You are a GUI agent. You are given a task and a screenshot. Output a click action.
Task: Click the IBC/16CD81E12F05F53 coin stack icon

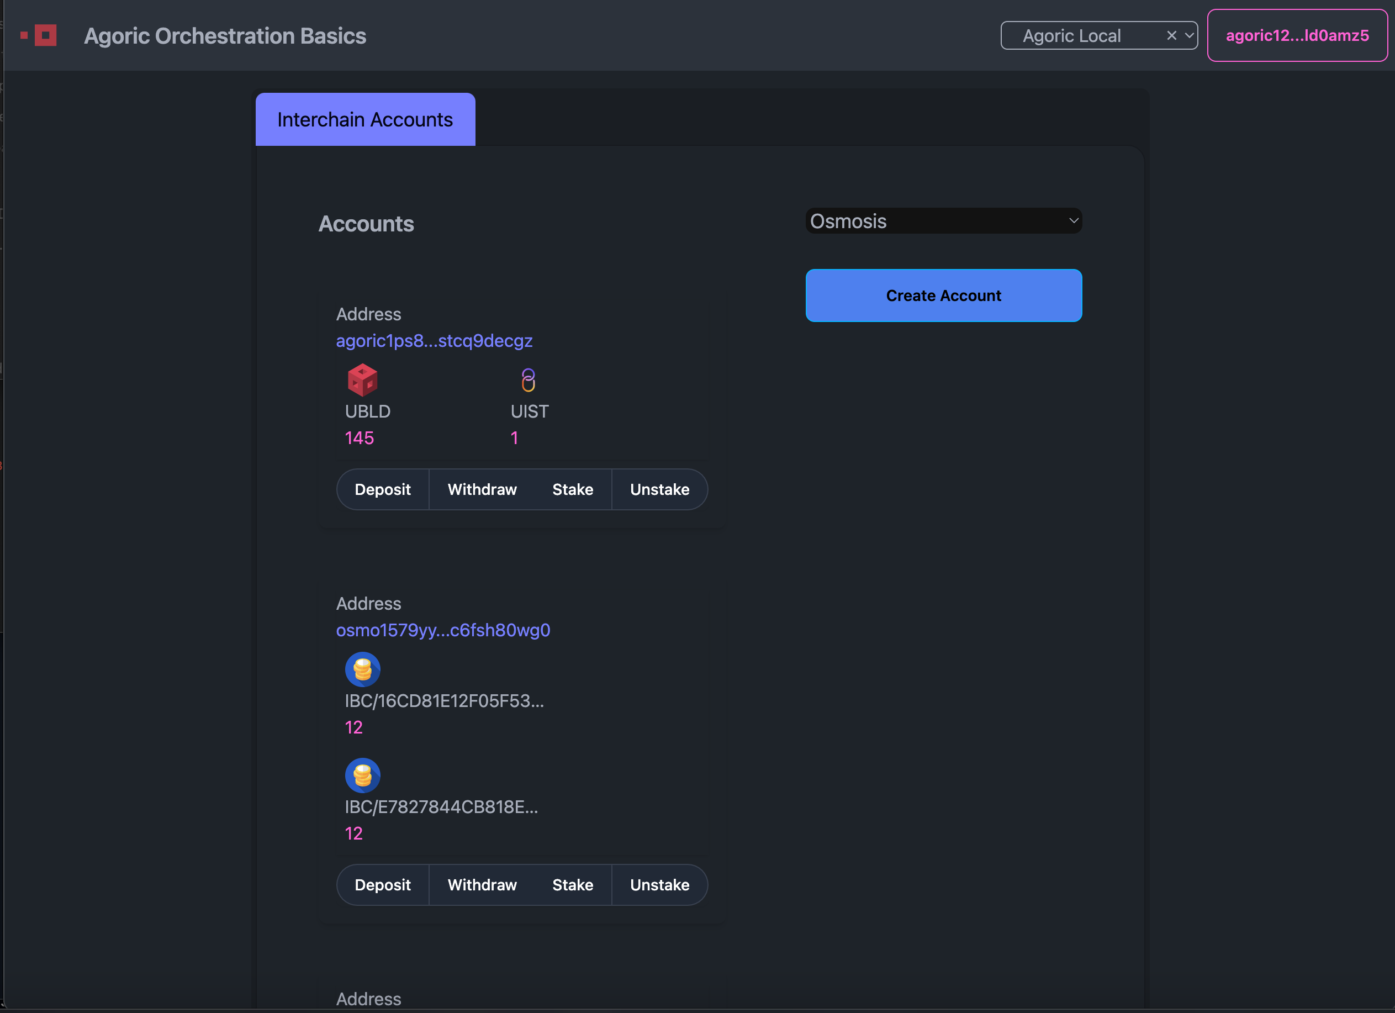coord(362,669)
